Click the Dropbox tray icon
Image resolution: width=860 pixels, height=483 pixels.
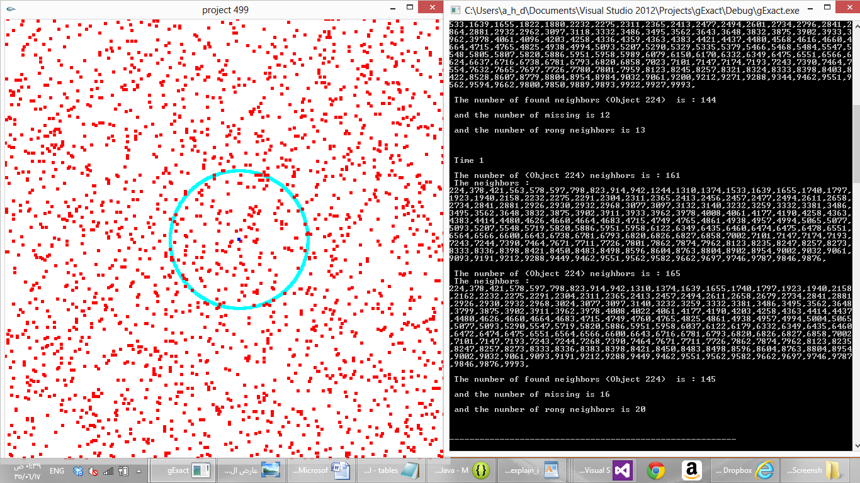pyautogui.click(x=78, y=471)
